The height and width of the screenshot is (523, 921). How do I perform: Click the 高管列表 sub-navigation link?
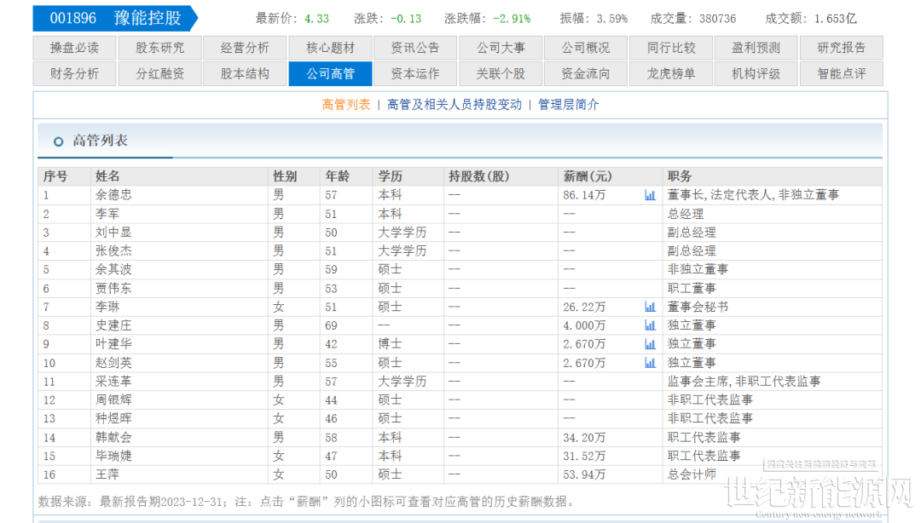click(346, 105)
